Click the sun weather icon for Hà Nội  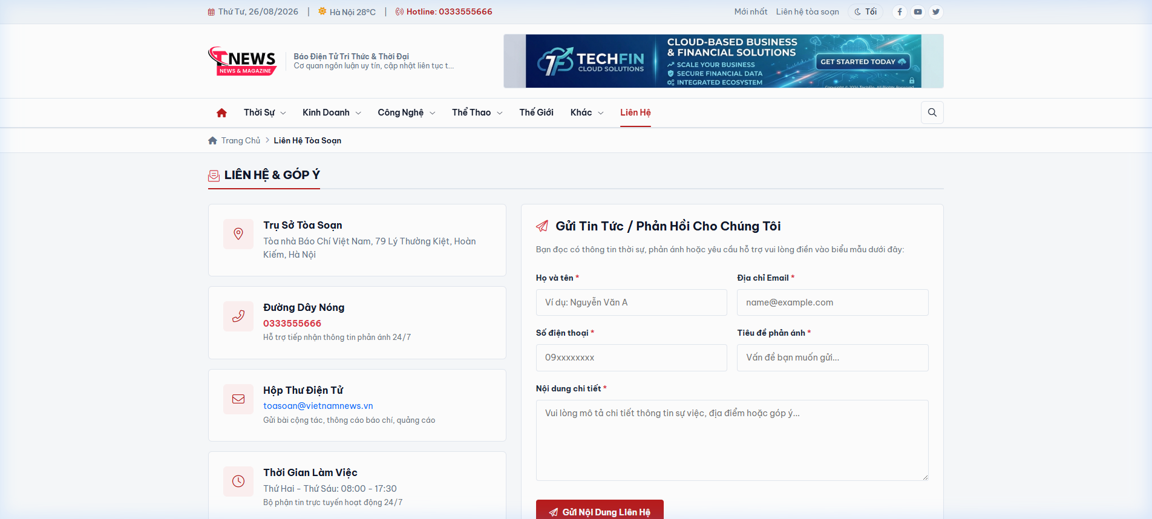(x=322, y=11)
